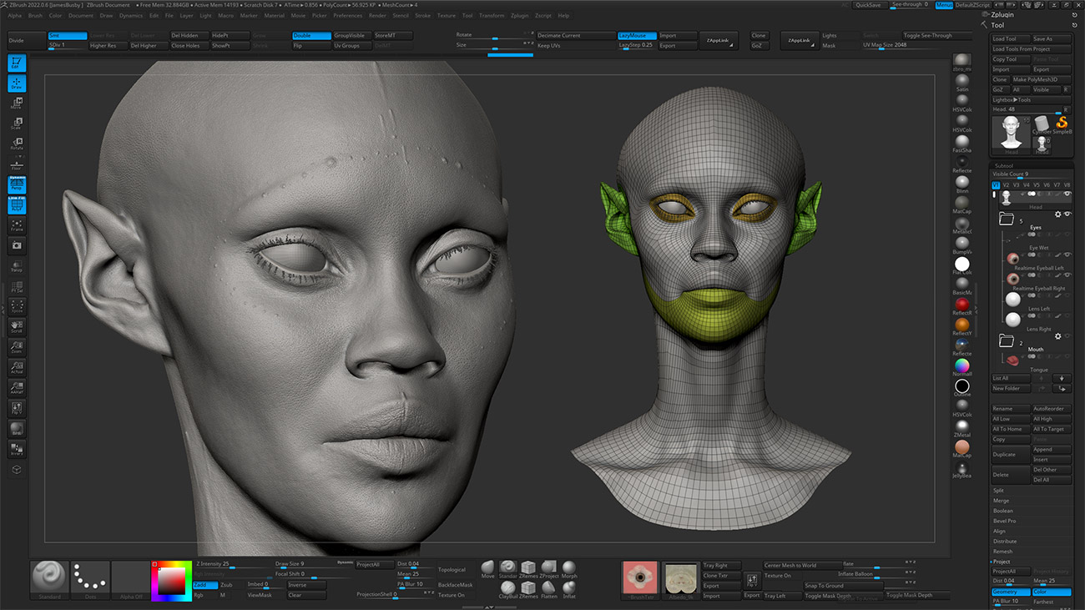The image size is (1085, 610).
Task: Toggle the Smt smoothing option
Action: 68,36
